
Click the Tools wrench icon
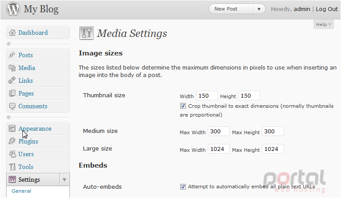[12, 167]
